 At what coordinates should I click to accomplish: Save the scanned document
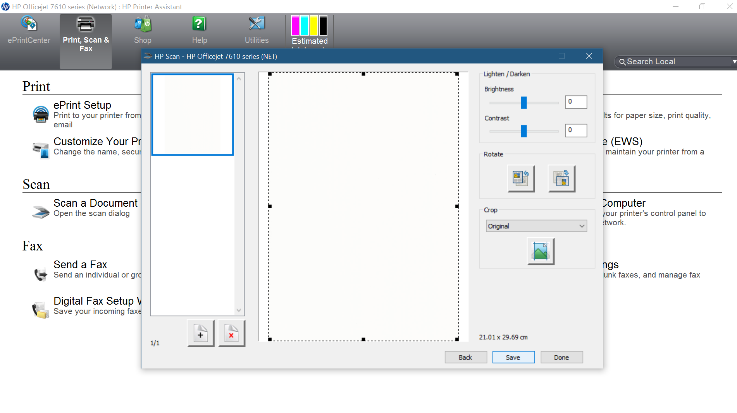tap(513, 357)
